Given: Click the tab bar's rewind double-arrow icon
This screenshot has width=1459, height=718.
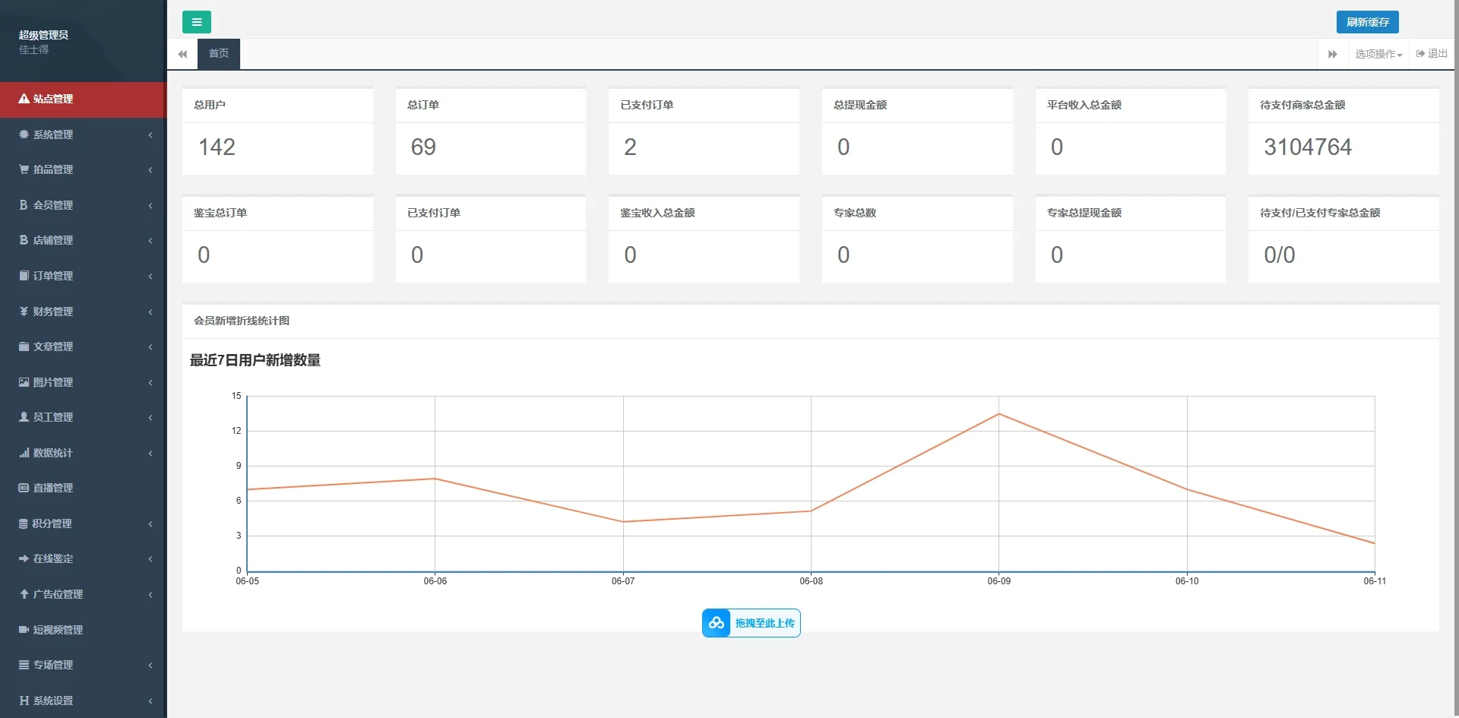Looking at the screenshot, I should [x=182, y=54].
